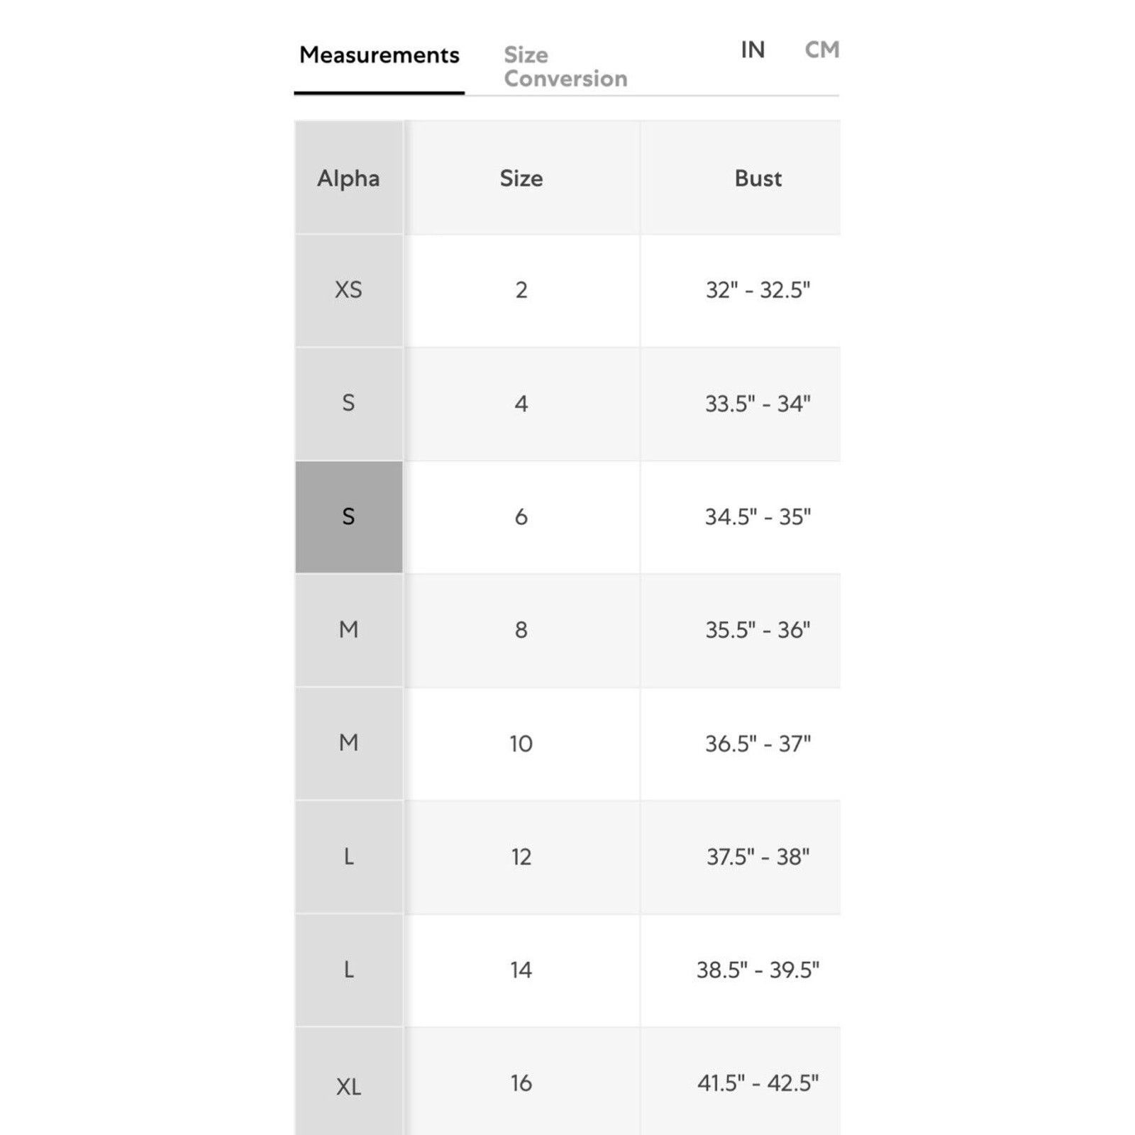The image size is (1135, 1135).
Task: Select the XL alpha row label
Action: coord(348,1085)
